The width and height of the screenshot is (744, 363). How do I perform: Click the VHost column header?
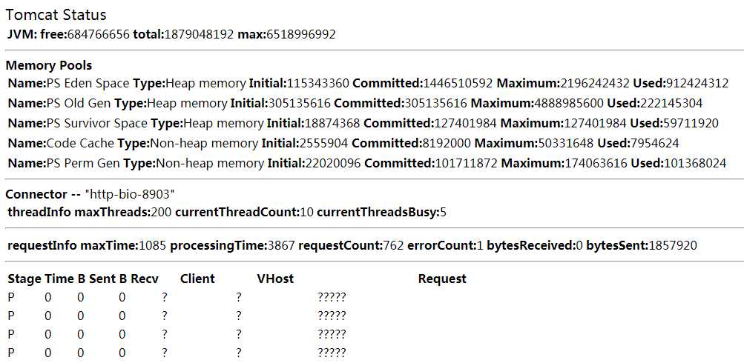point(275,279)
